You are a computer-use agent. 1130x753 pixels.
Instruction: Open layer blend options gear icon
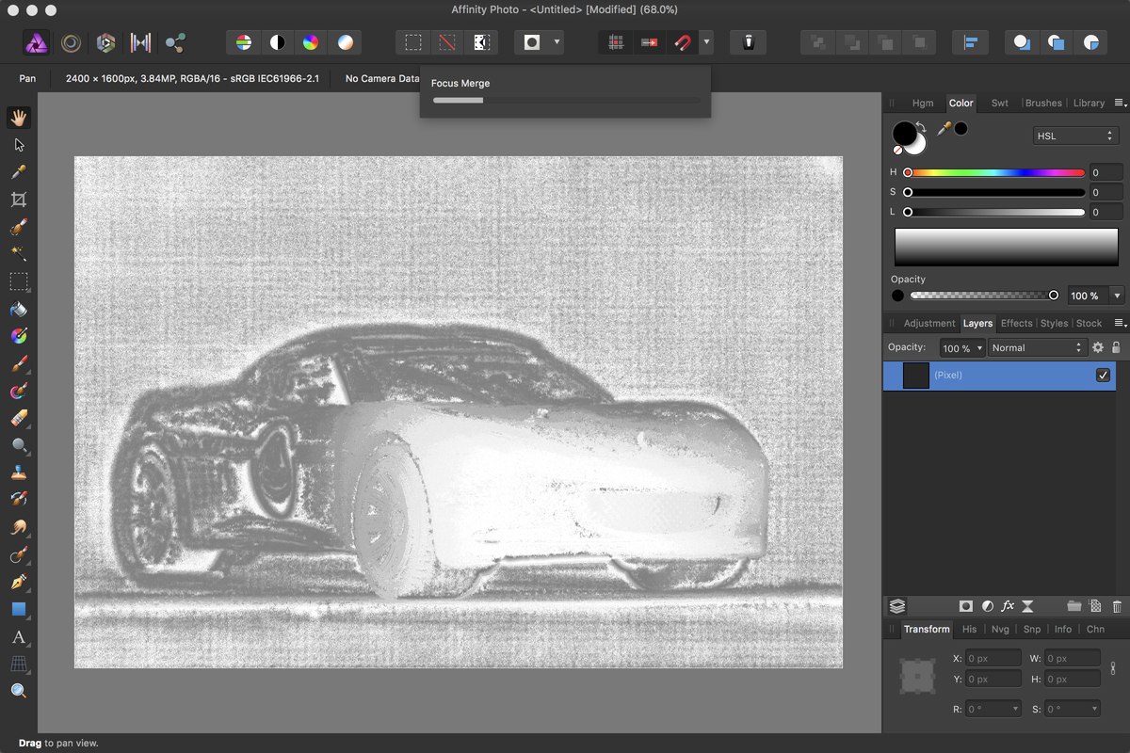click(x=1097, y=347)
